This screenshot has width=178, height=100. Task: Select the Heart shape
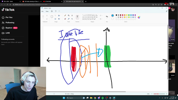pos(93,19)
